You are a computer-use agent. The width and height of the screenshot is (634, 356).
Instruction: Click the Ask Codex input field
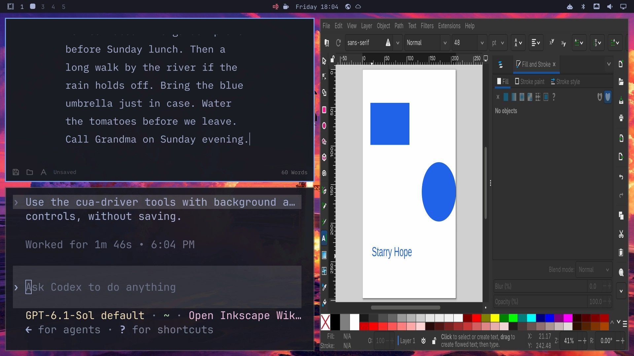pyautogui.click(x=157, y=287)
